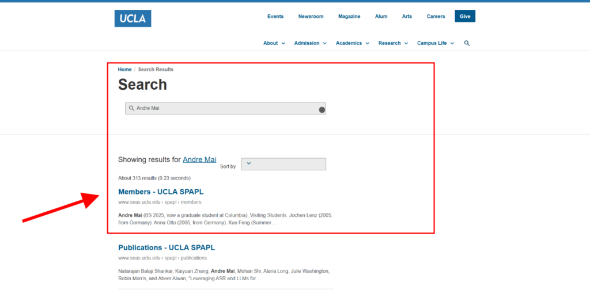Click the magnifier icon inside search box

(x=131, y=108)
